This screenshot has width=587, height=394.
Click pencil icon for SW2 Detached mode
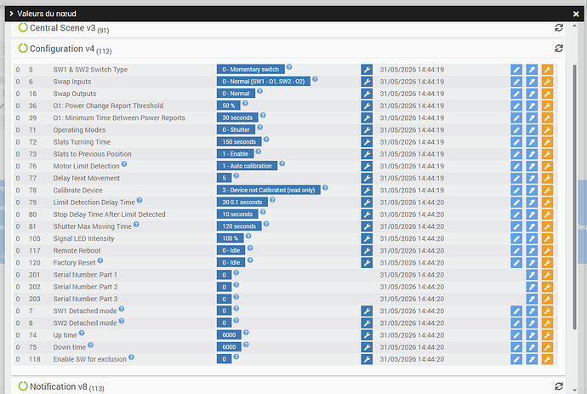click(516, 323)
